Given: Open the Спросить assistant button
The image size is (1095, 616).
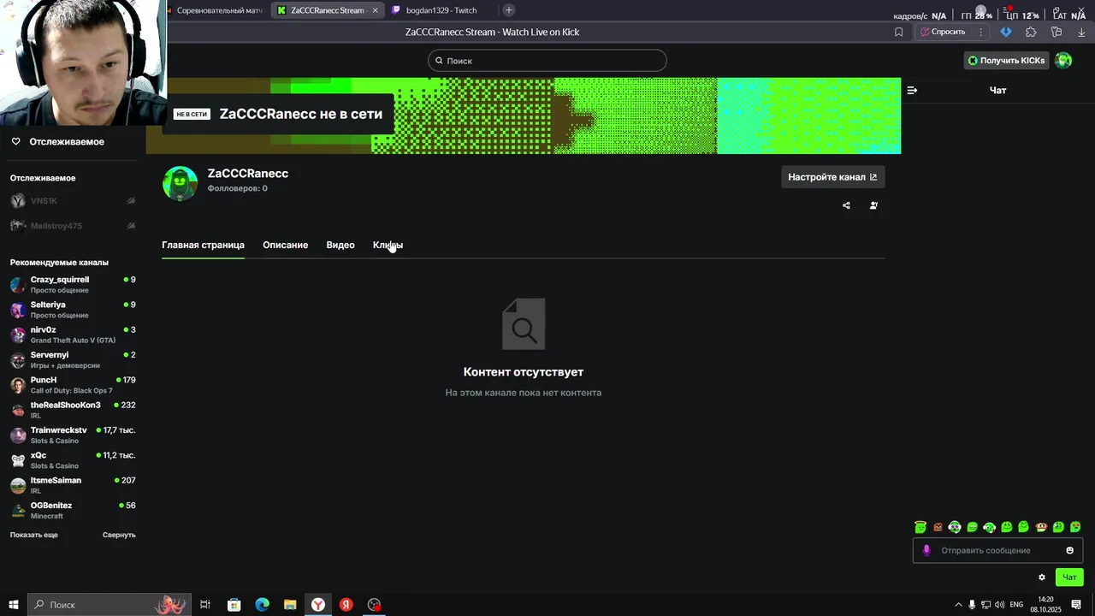Looking at the screenshot, I should pyautogui.click(x=943, y=33).
